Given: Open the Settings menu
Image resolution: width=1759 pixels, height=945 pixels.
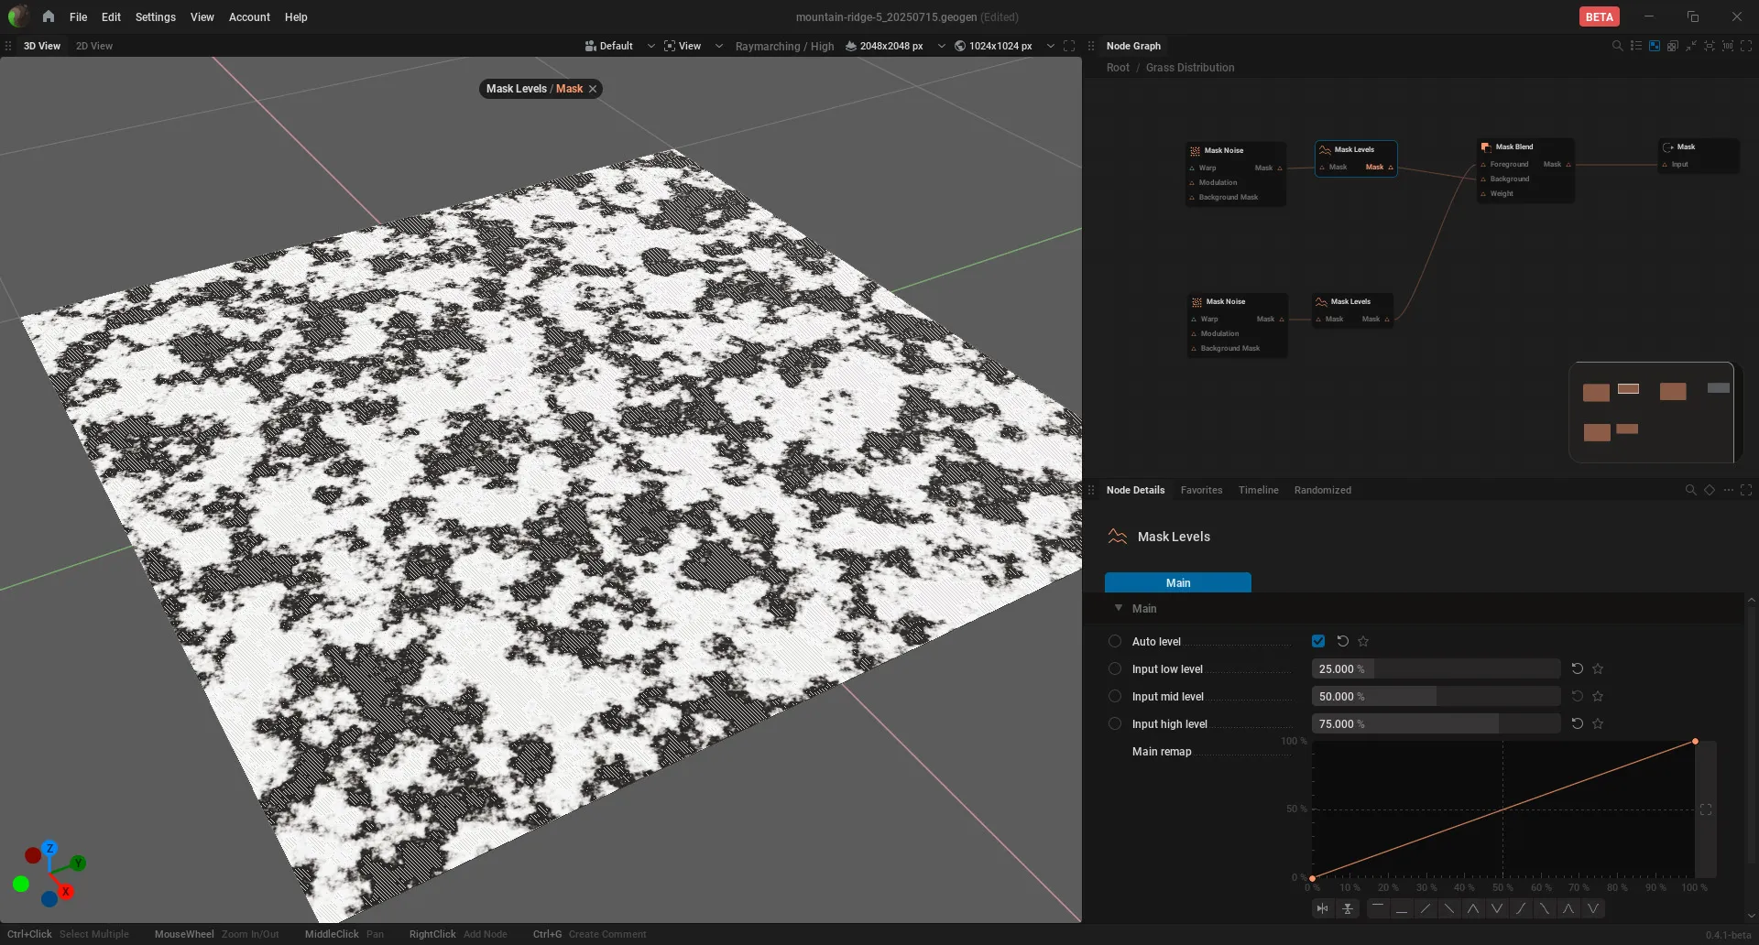Looking at the screenshot, I should [x=156, y=16].
